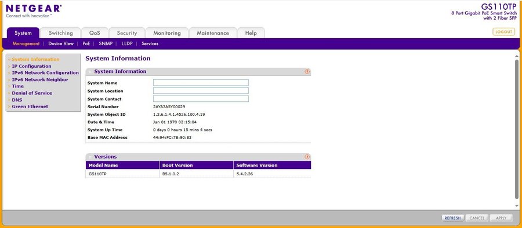Screen dimensions: 522x228
Task: Open the SNMP submenu
Action: pyautogui.click(x=106, y=43)
